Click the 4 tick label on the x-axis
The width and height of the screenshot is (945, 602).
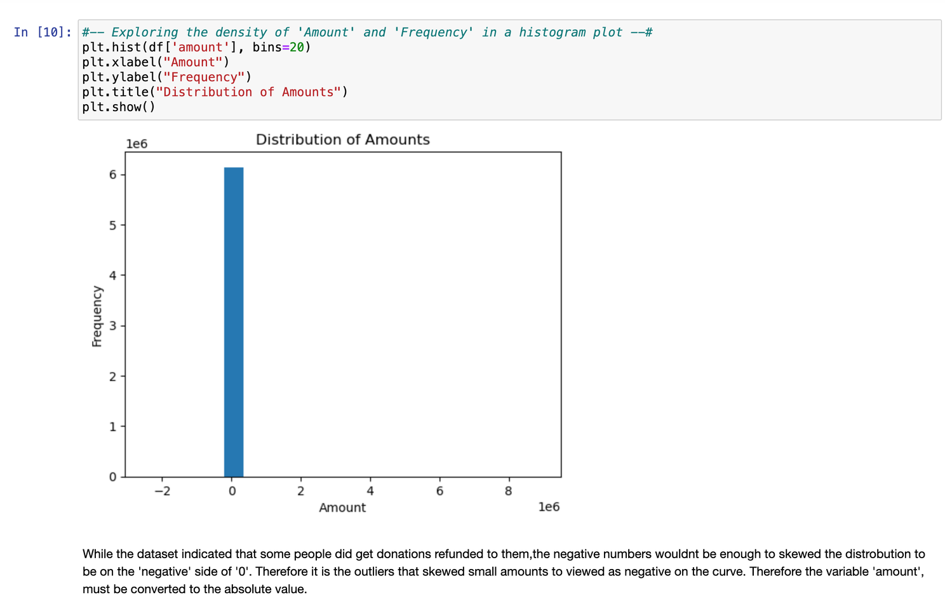[x=370, y=491]
